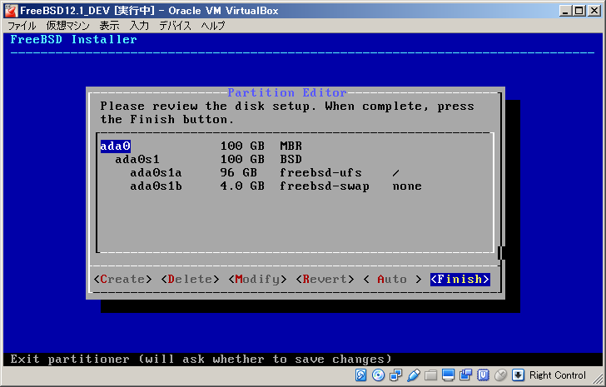Click the Revert button

point(325,279)
